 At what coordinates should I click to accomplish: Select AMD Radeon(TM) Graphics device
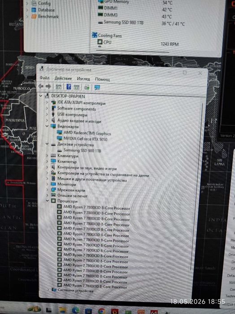click(x=87, y=133)
